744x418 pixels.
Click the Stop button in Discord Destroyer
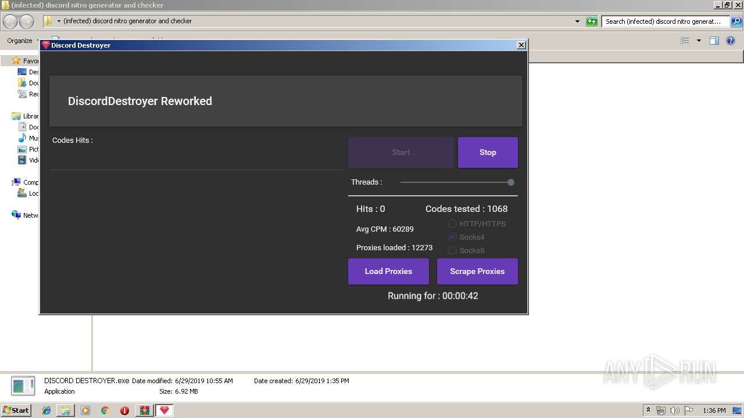[x=488, y=152]
